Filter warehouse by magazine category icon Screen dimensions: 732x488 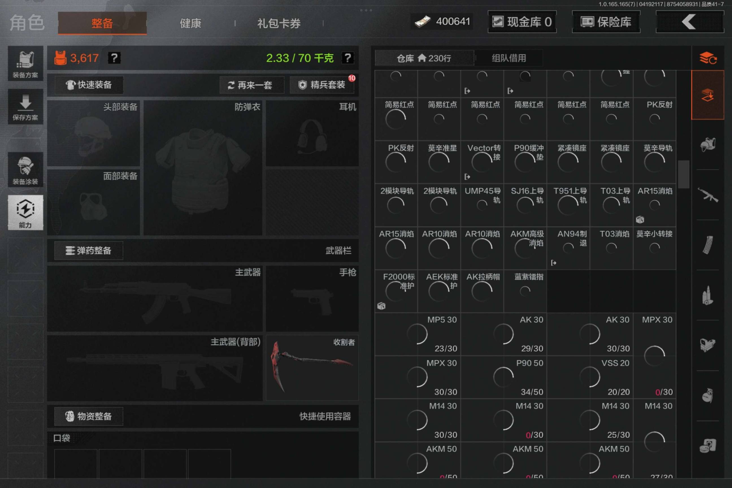[x=707, y=245]
